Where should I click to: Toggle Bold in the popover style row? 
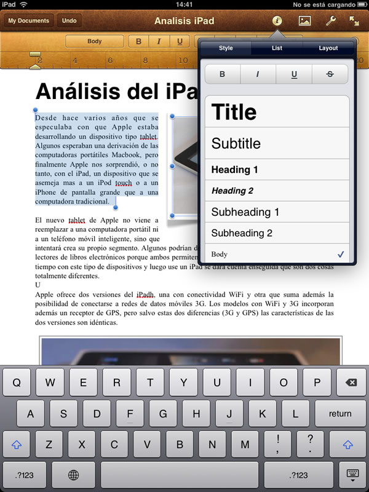[223, 74]
